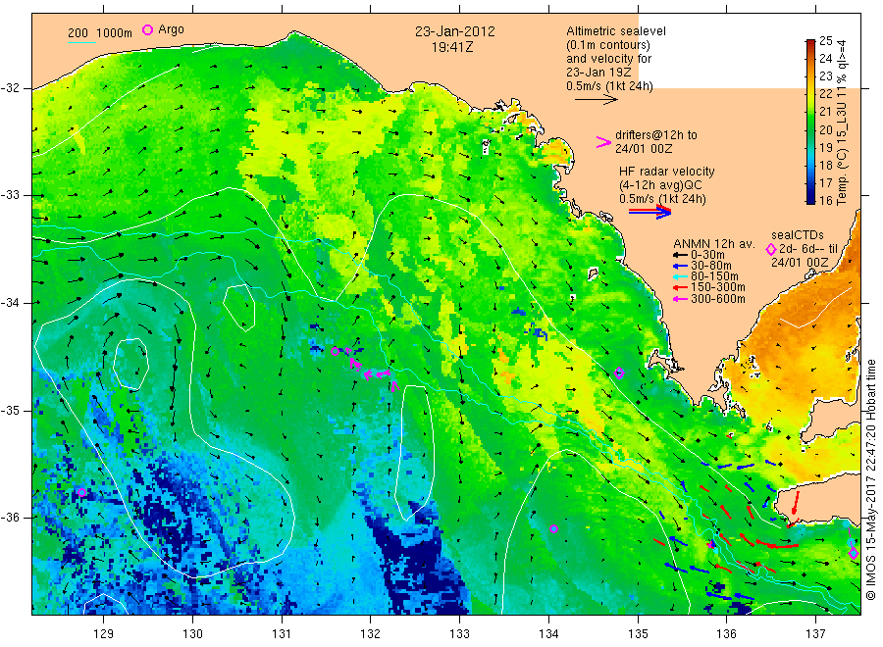Click the '2d- 6d-- til' legend text
This screenshot has width=883, height=647.
point(808,249)
